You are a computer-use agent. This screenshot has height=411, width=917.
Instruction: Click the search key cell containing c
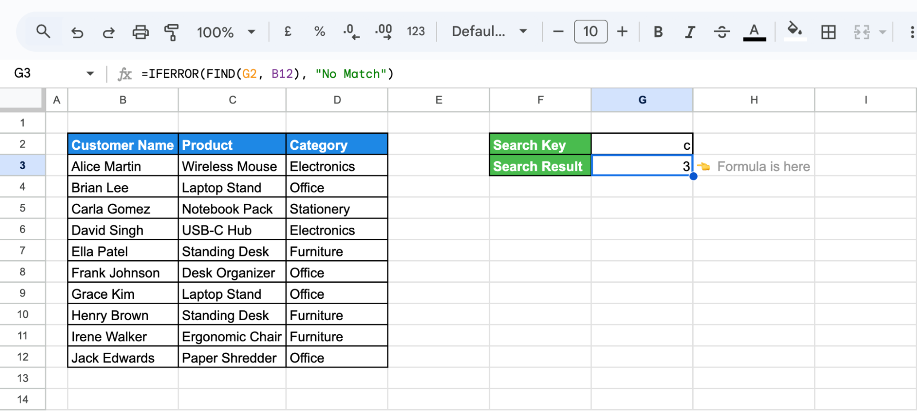(x=642, y=144)
